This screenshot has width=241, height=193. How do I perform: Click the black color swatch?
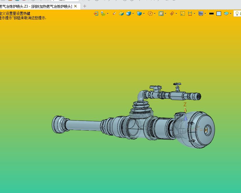click(x=211, y=13)
